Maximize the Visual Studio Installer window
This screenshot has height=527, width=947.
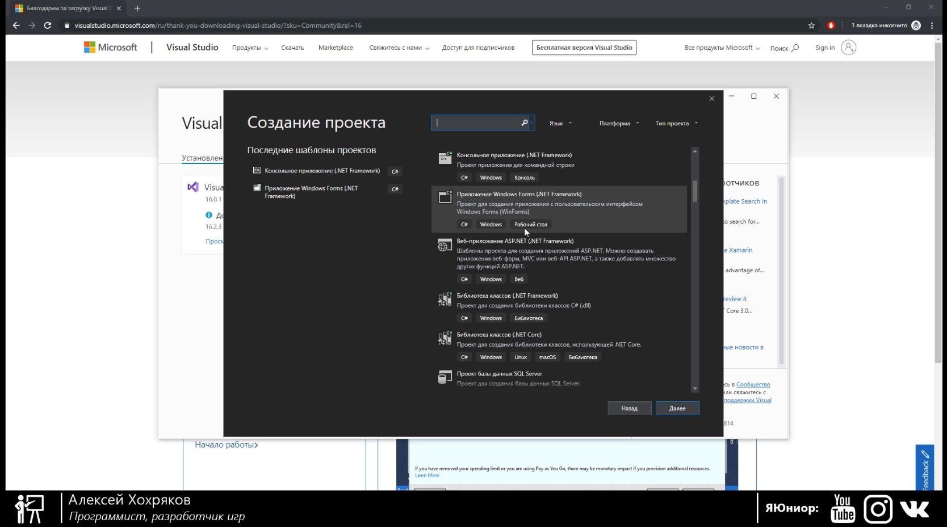[754, 96]
